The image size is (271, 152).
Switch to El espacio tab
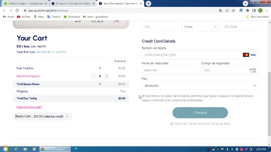click(73, 3)
